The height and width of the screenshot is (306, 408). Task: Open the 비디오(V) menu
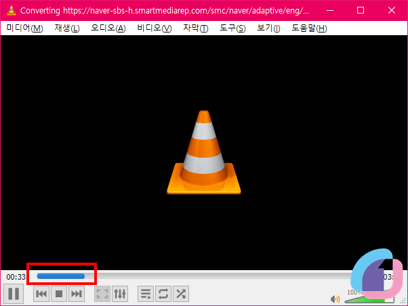coord(155,28)
